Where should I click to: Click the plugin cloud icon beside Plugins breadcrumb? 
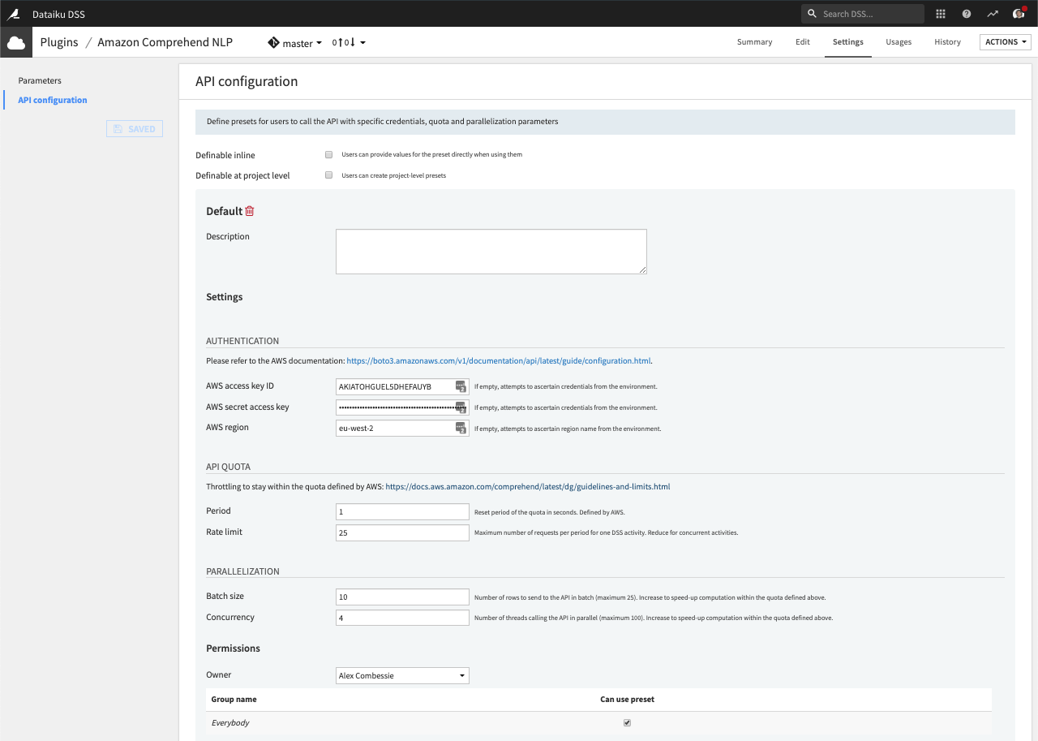point(16,41)
